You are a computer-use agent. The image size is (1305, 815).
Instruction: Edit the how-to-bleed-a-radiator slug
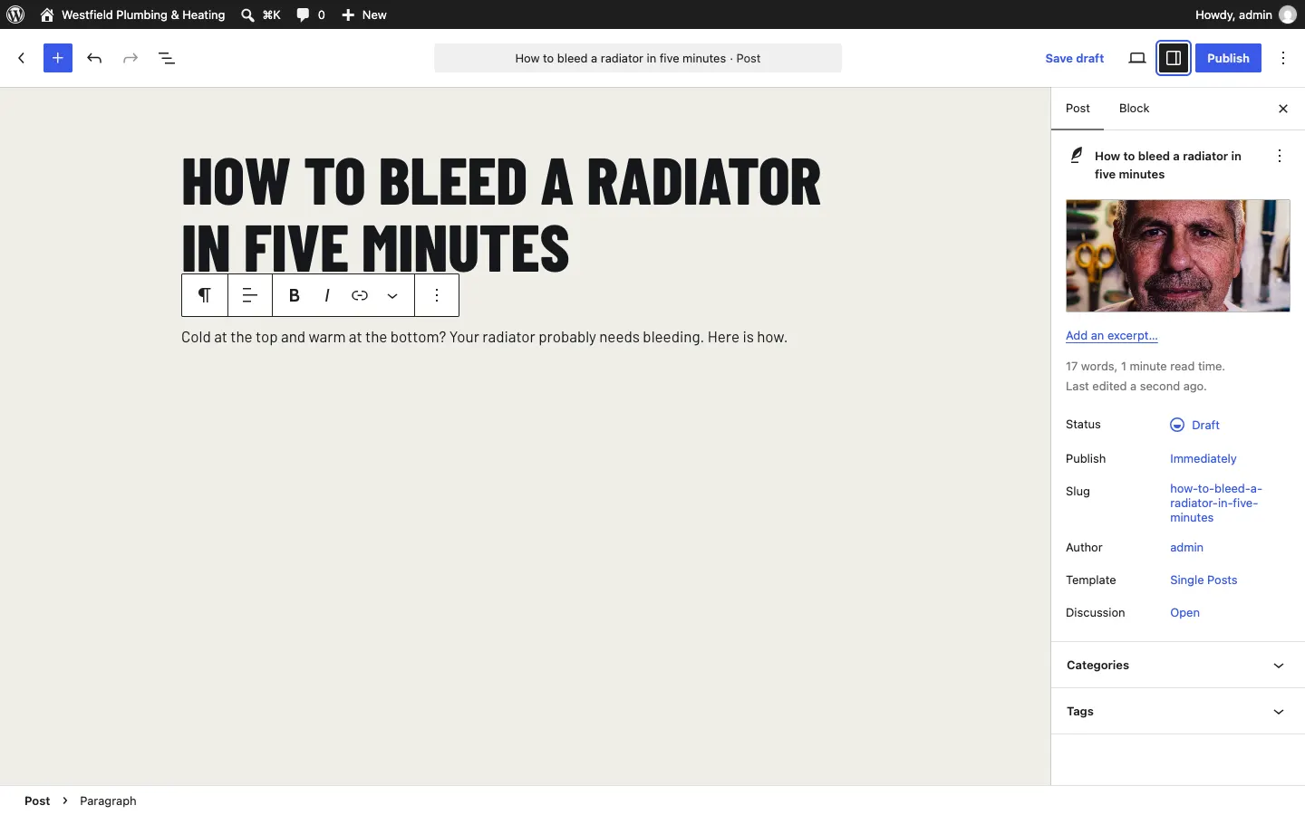click(x=1216, y=503)
